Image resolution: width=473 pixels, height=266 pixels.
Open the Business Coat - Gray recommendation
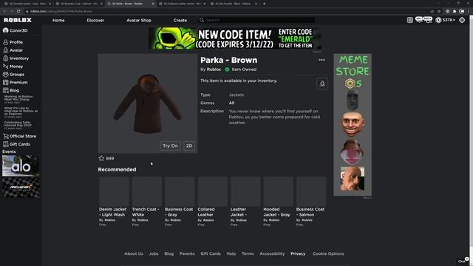click(x=180, y=202)
